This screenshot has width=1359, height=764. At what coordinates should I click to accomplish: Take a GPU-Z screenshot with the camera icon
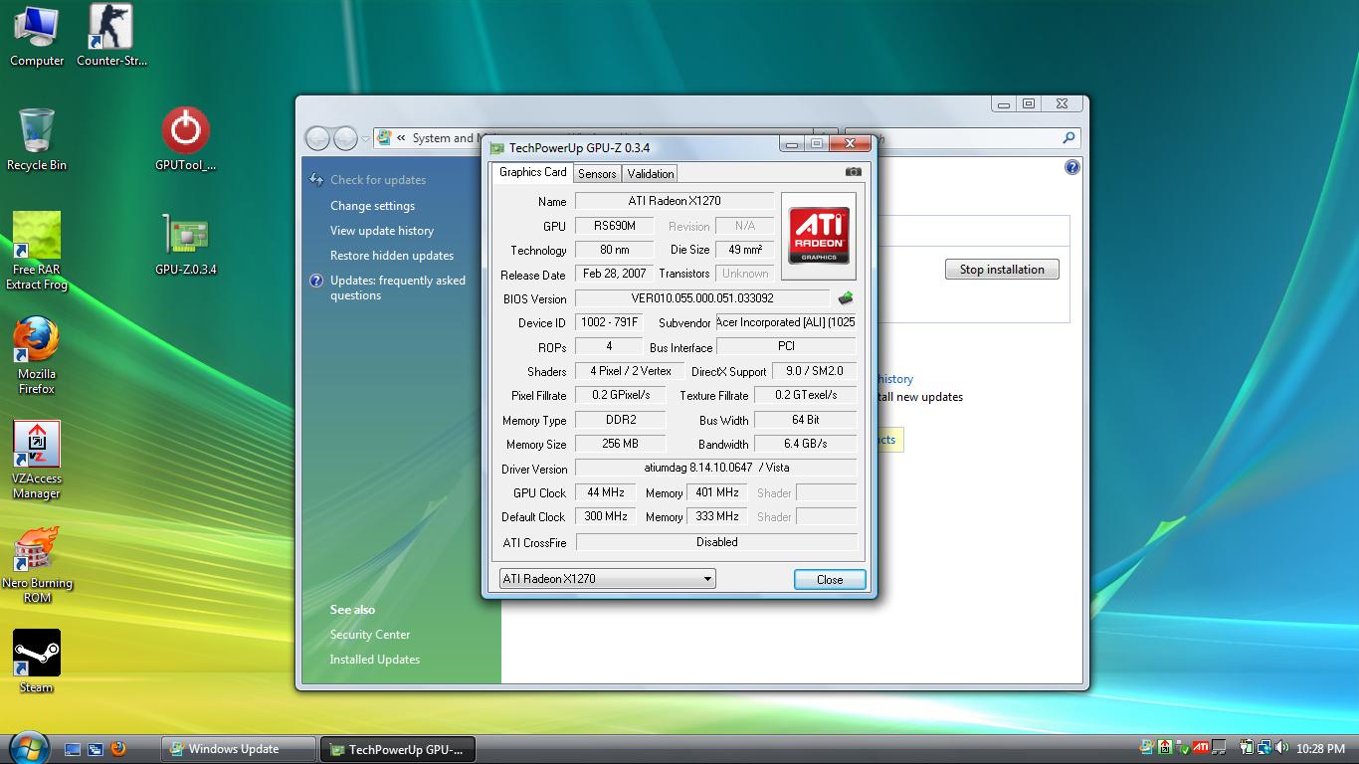click(x=853, y=172)
